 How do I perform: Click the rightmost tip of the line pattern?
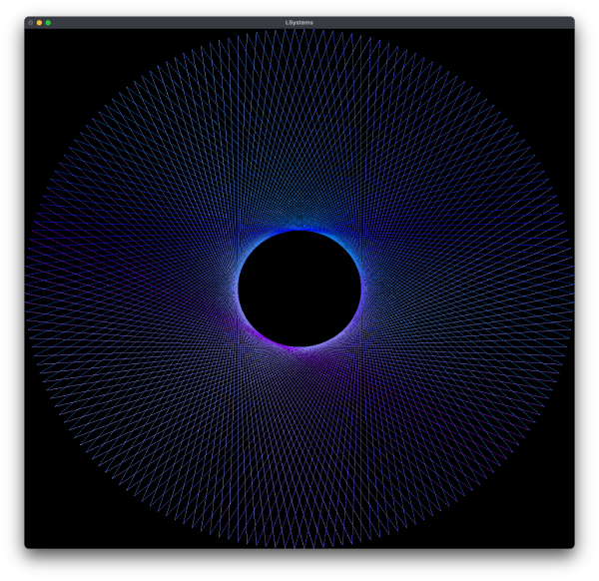click(x=571, y=289)
